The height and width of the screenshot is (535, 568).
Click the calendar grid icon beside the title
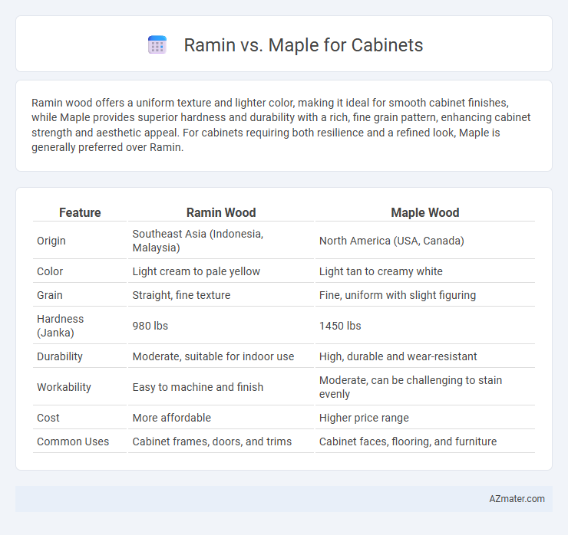click(x=157, y=45)
